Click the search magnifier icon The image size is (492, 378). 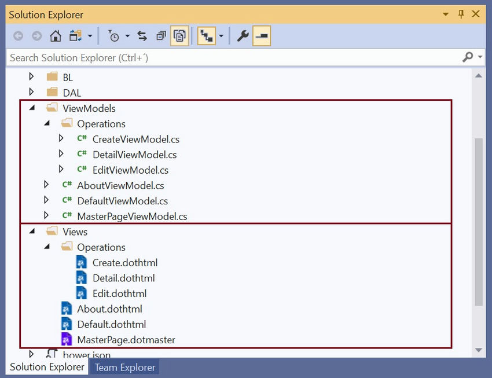coord(468,57)
